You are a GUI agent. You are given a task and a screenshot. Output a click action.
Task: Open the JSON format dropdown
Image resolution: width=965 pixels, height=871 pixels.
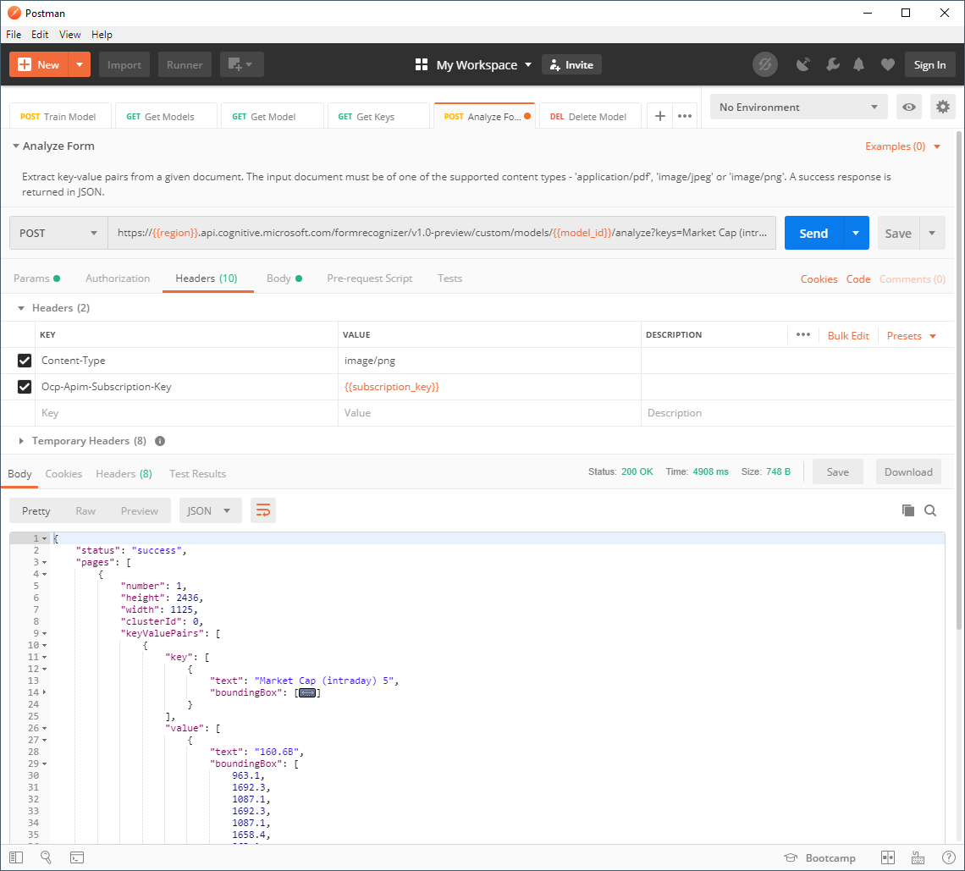tap(211, 511)
